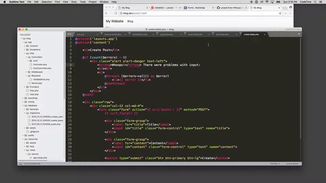Screen dimensions: 326x183
Task: Collapse migrations folder in sidebar
Action: 24,113
